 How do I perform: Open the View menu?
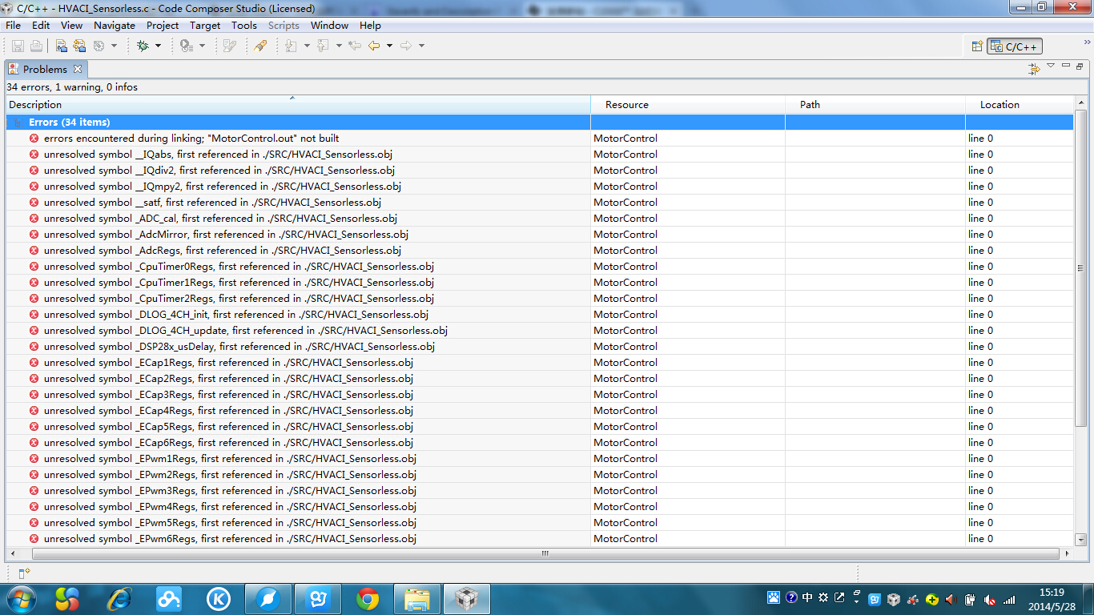click(72, 26)
